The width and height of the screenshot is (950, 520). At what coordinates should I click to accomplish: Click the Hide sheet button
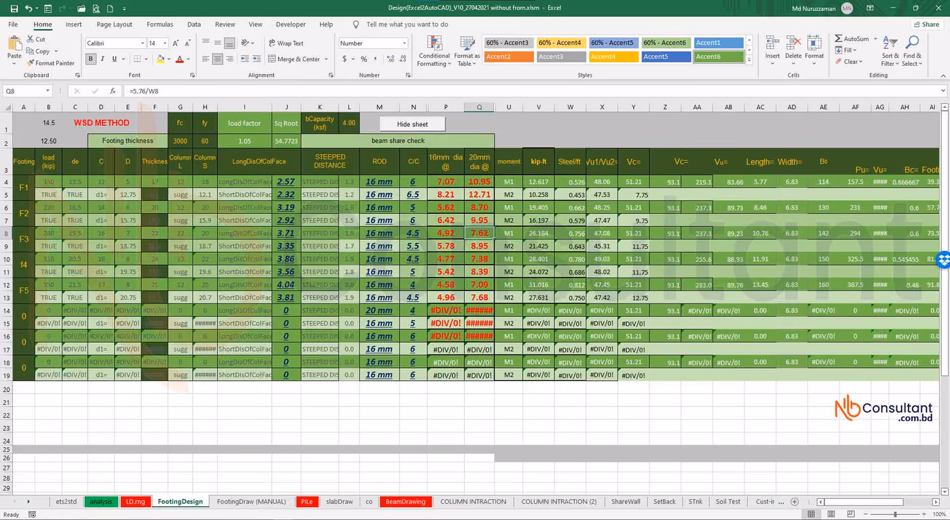pos(413,124)
